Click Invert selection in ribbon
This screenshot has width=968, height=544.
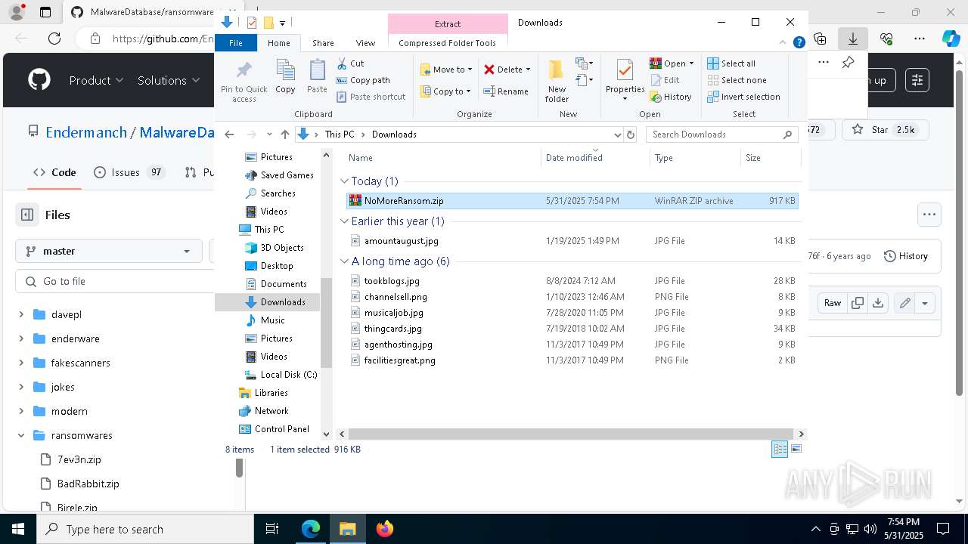pyautogui.click(x=743, y=97)
